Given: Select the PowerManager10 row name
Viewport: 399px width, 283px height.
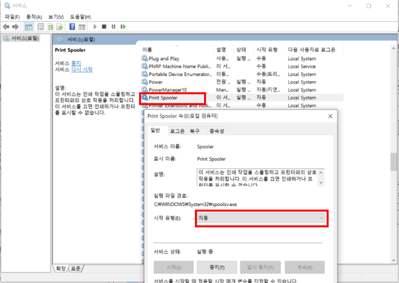Looking at the screenshot, I should (x=168, y=90).
